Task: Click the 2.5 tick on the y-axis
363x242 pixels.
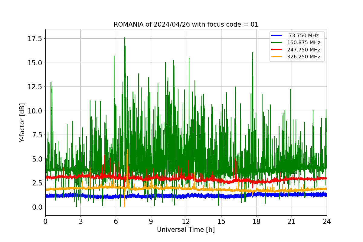Action: tap(37, 183)
